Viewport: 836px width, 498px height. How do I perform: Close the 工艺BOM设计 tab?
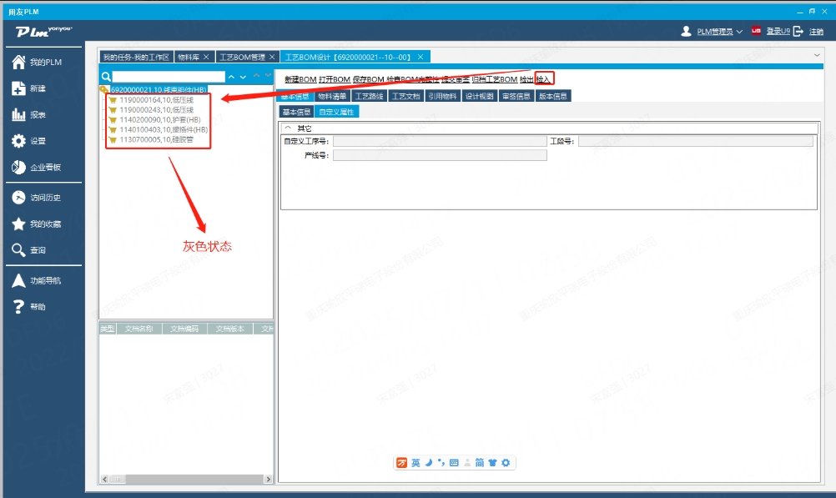pos(421,57)
